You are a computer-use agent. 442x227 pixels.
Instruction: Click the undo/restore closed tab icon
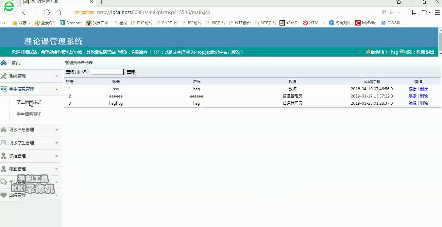tap(424, 12)
